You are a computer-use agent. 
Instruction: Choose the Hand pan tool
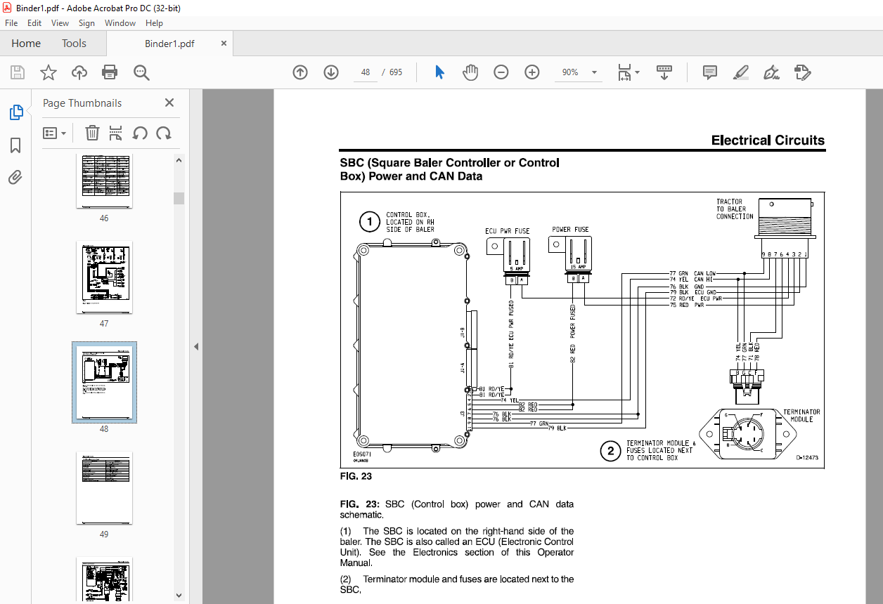470,72
